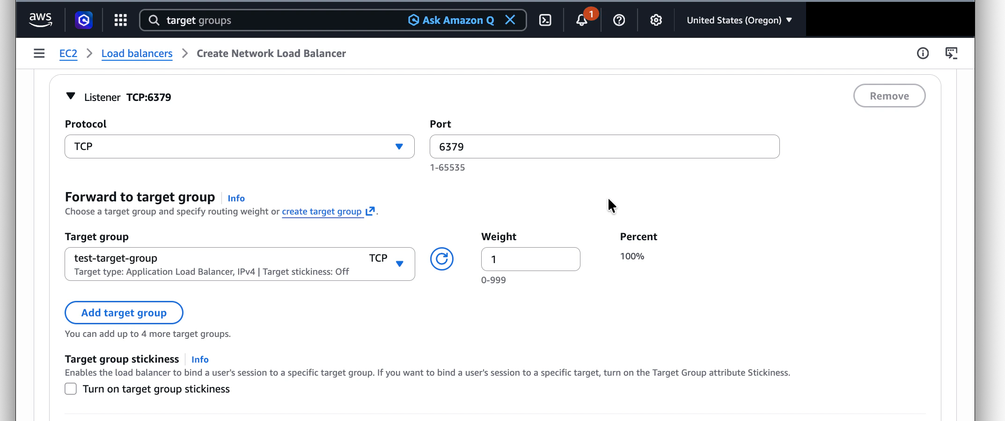Viewport: 1005px width, 421px height.
Task: Click the Info icon near the page corner
Action: pyautogui.click(x=923, y=53)
